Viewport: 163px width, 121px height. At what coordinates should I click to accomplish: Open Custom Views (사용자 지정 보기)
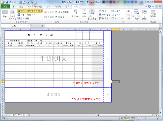(x=26, y=15)
